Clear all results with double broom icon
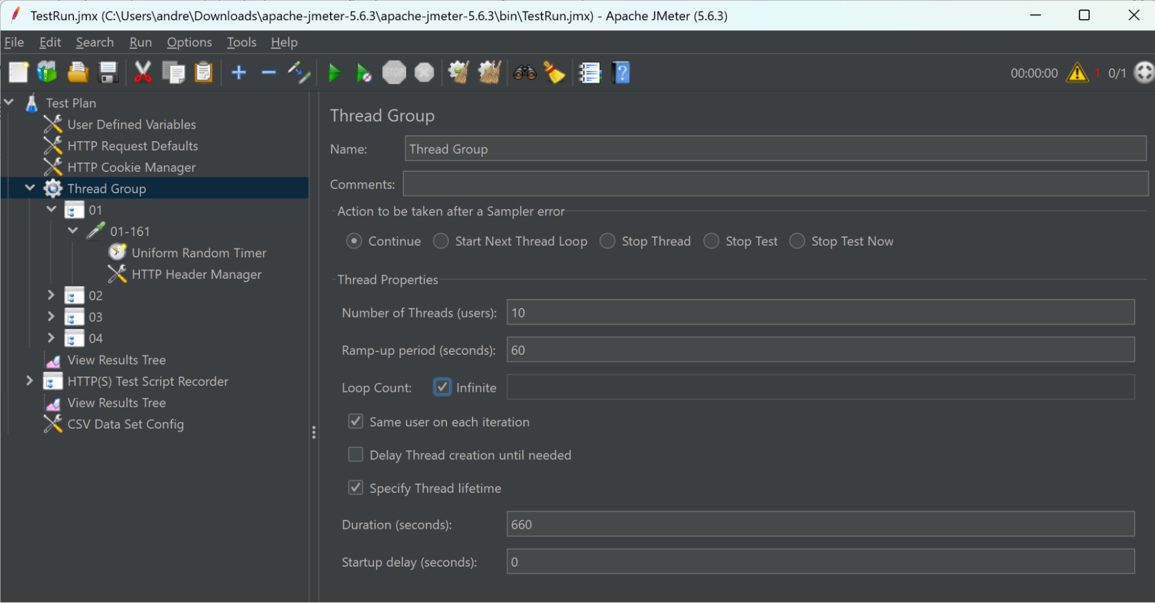The width and height of the screenshot is (1155, 603). pyautogui.click(x=489, y=73)
